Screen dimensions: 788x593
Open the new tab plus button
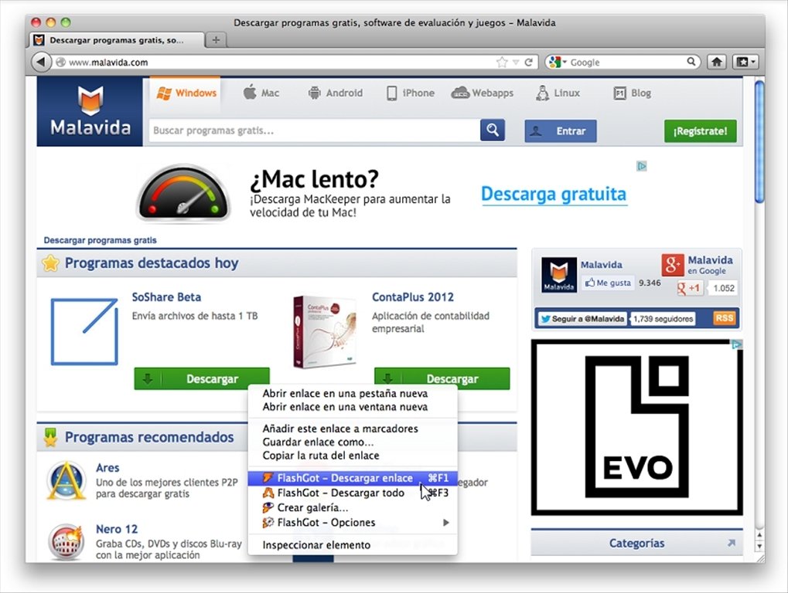(x=216, y=39)
